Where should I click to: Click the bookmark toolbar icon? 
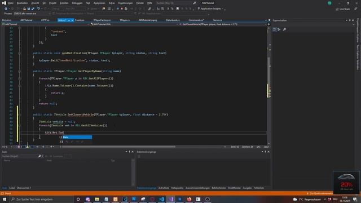tap(178, 9)
